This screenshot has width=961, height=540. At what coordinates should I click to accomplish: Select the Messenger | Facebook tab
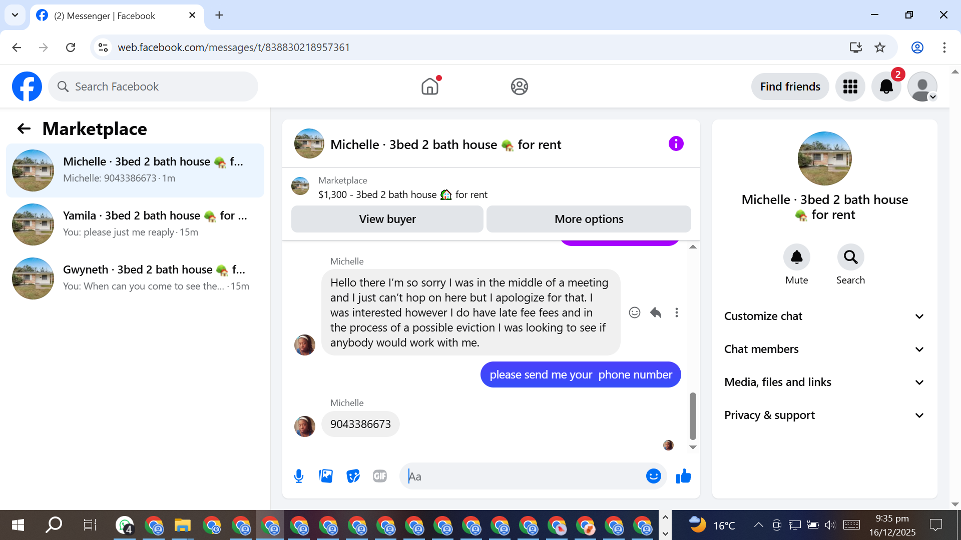click(117, 15)
